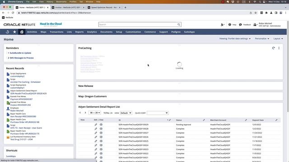Open the Shortcuts star icon

[14, 32]
